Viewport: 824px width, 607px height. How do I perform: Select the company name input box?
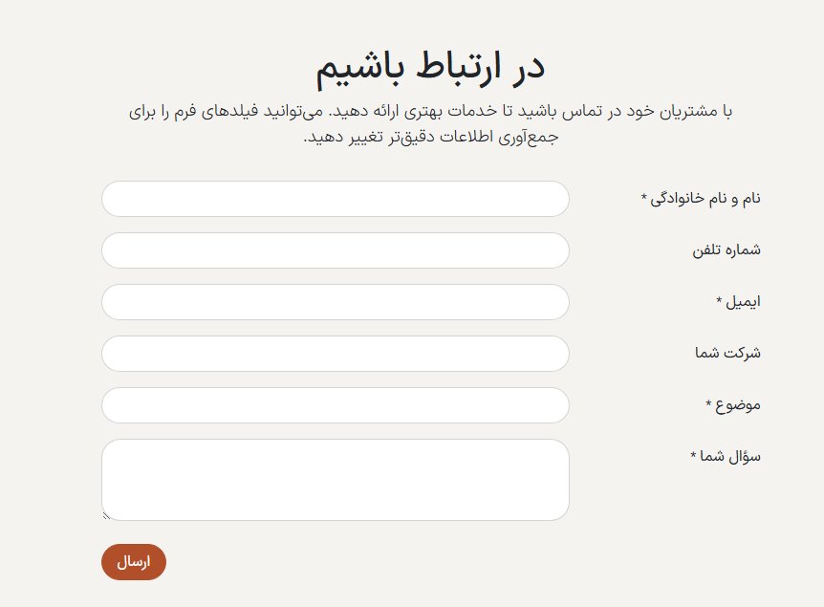(335, 354)
